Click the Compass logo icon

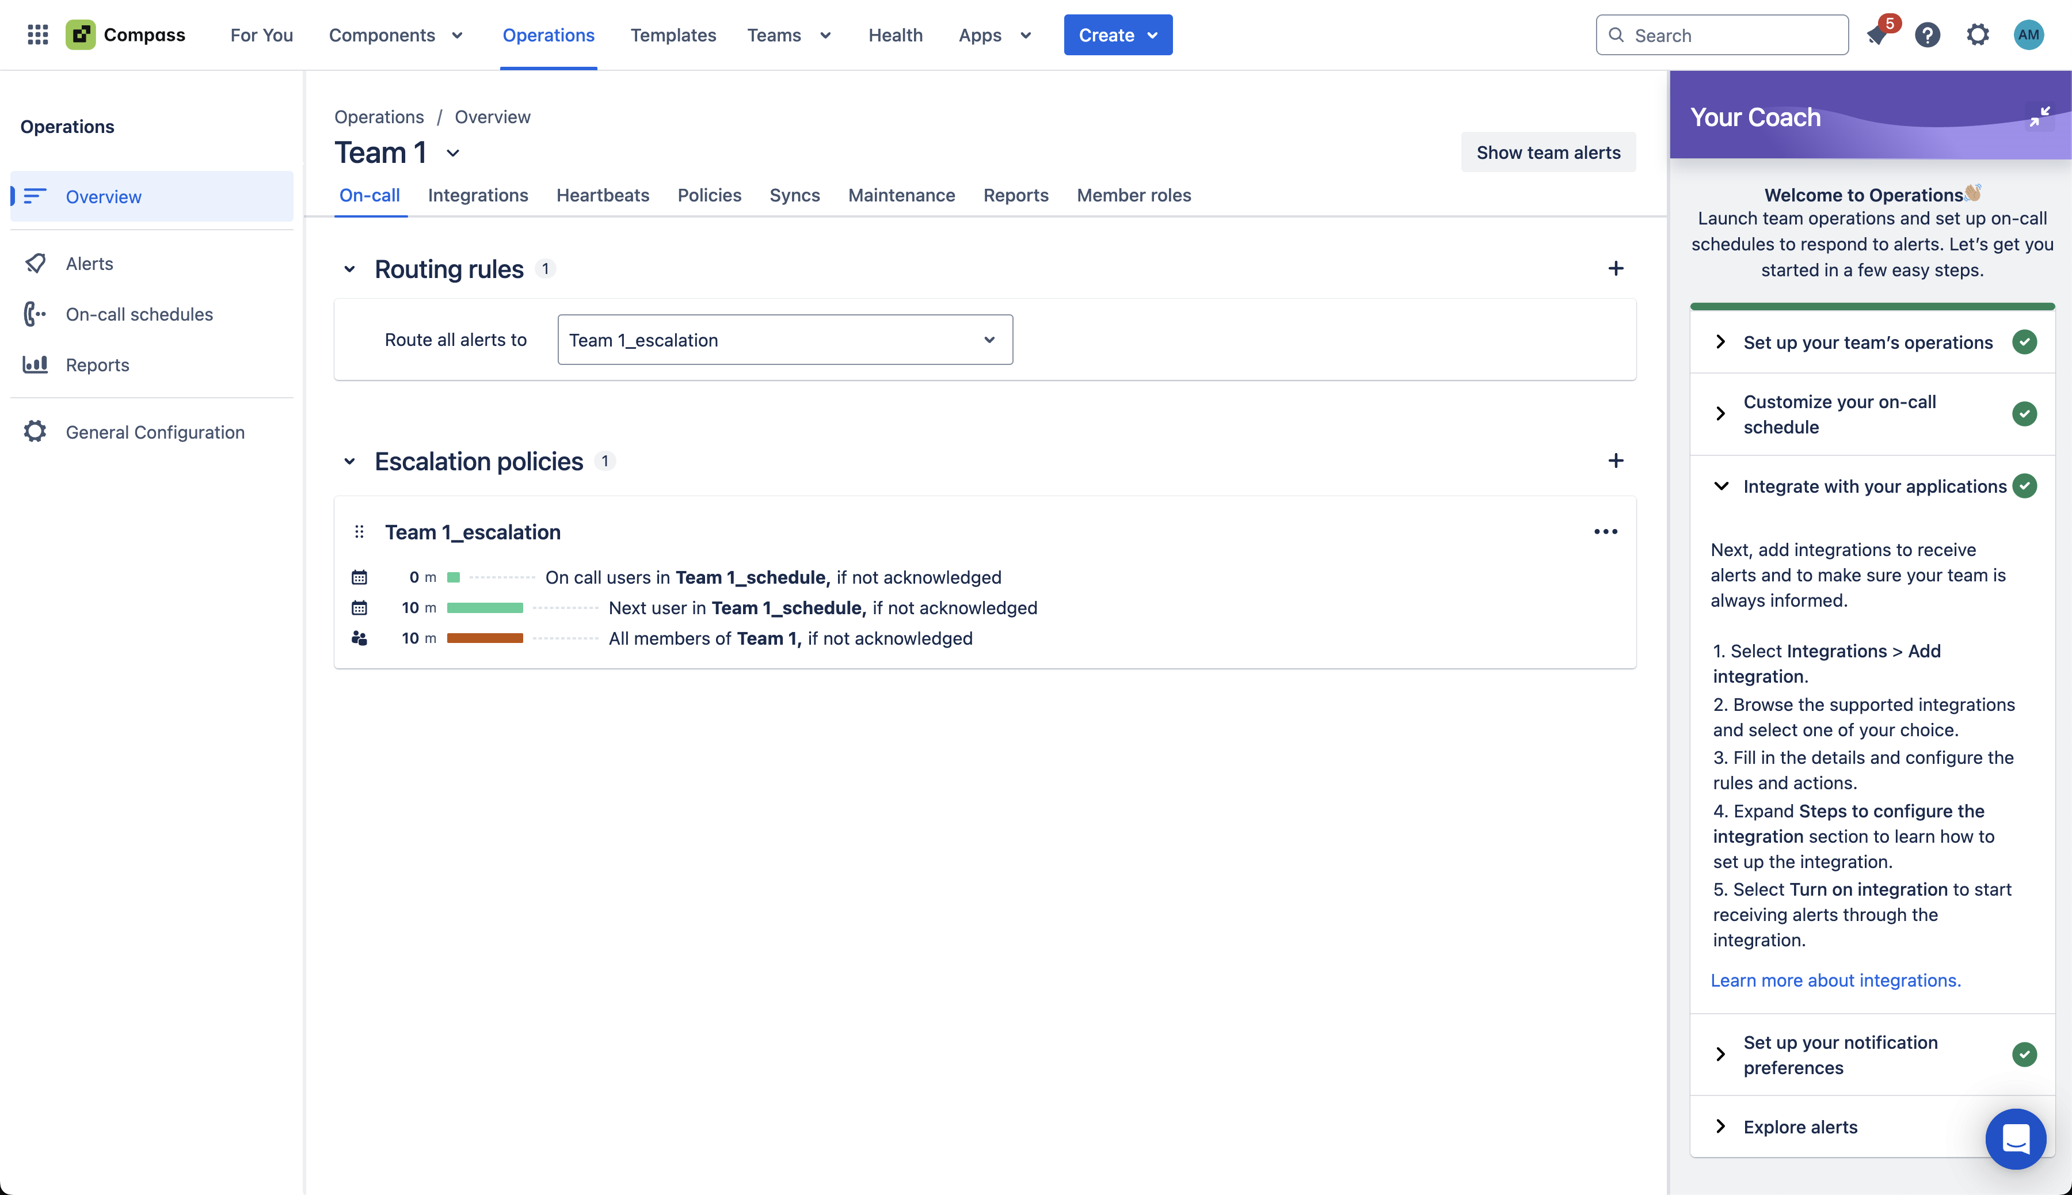point(81,35)
